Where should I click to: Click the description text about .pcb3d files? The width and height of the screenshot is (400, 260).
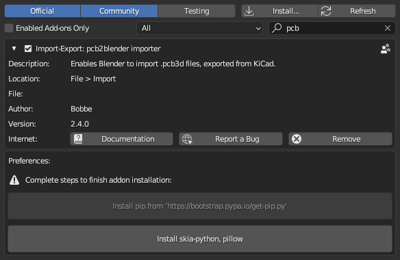[173, 64]
